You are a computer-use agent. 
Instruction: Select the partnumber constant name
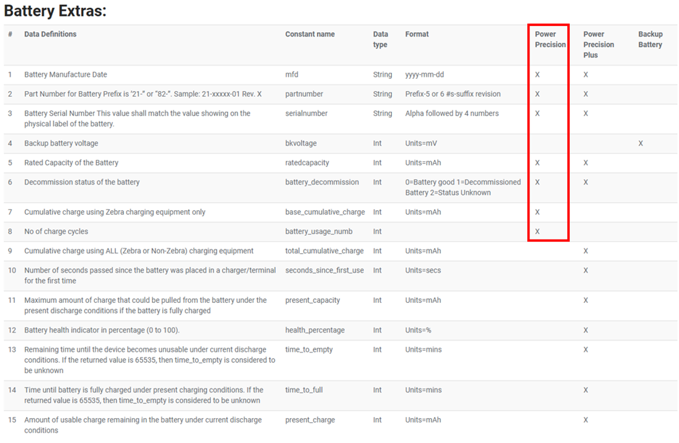pyautogui.click(x=304, y=94)
